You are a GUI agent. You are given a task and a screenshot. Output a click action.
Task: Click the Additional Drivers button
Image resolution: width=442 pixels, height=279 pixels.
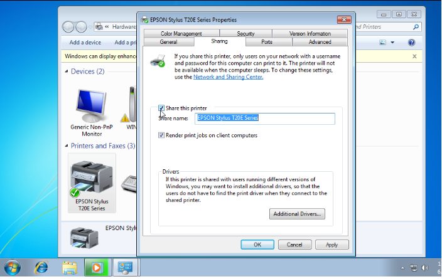[297, 214]
